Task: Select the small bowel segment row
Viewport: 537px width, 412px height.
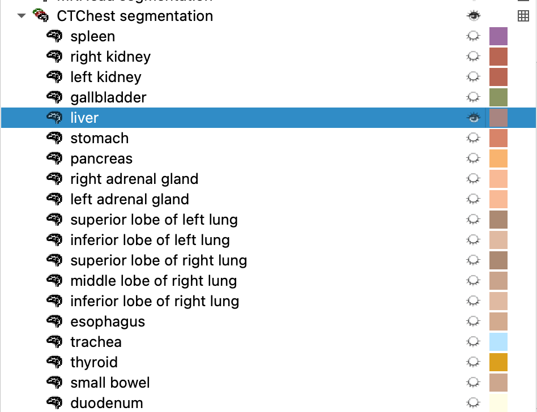Action: pyautogui.click(x=268, y=382)
